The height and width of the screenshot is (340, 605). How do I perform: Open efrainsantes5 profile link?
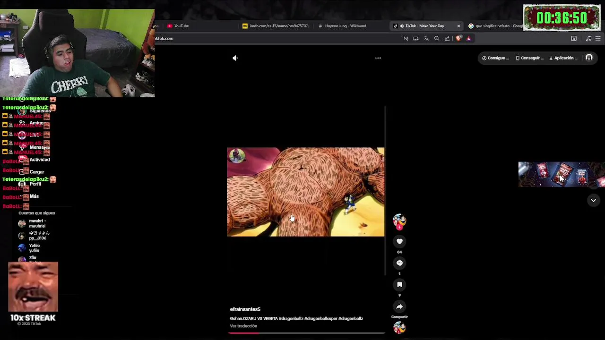(245, 309)
